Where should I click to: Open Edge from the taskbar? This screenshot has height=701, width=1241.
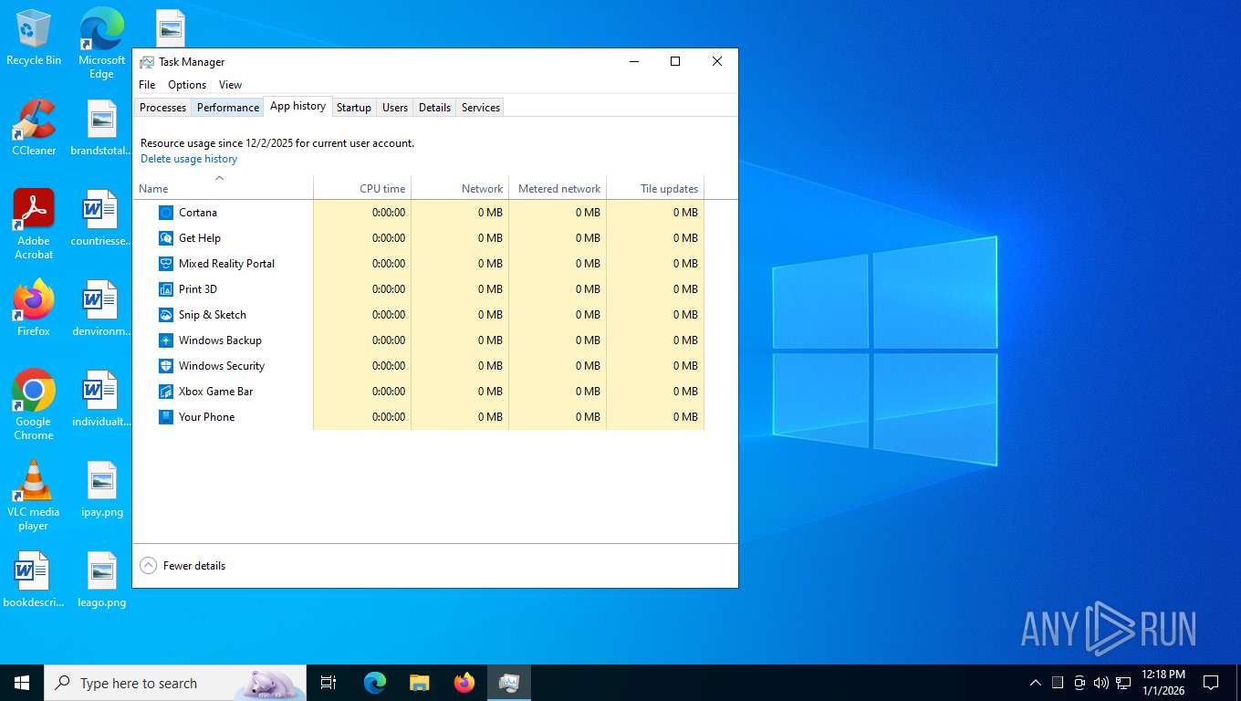375,683
